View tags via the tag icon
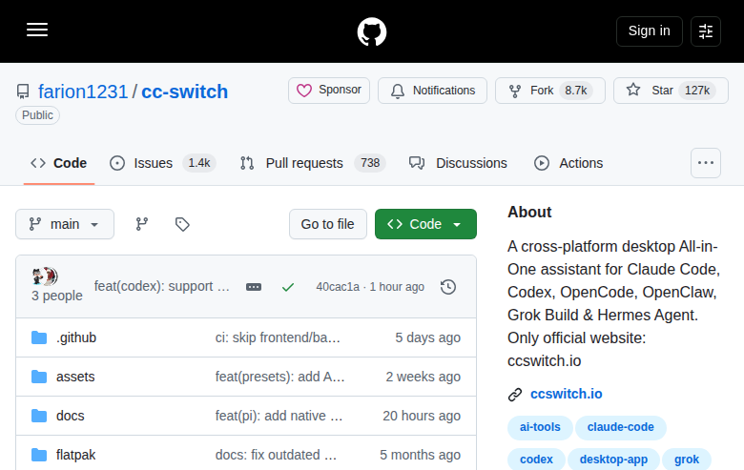Viewport: 744px width, 470px height. pos(182,224)
